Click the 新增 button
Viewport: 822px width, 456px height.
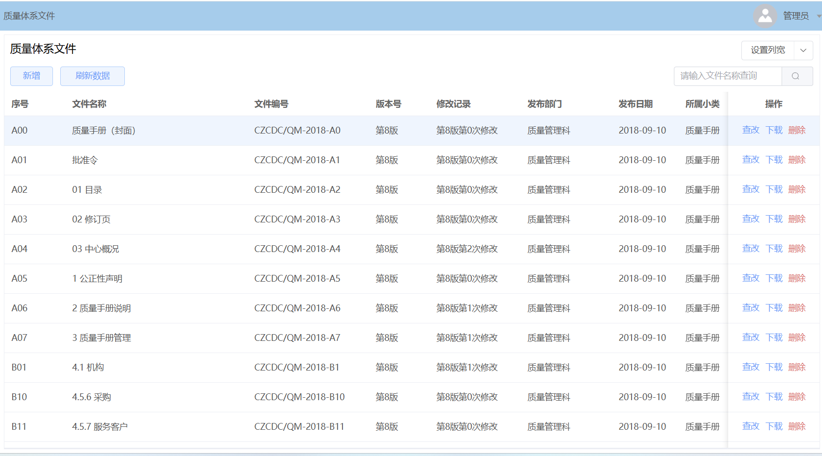coord(32,76)
